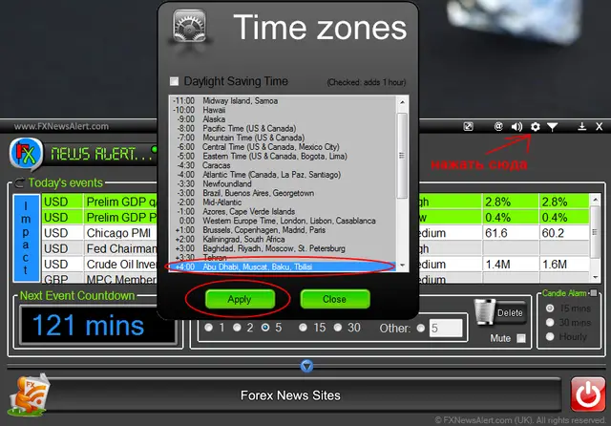Select Eastern Time -5:00 entry

[x=284, y=157]
